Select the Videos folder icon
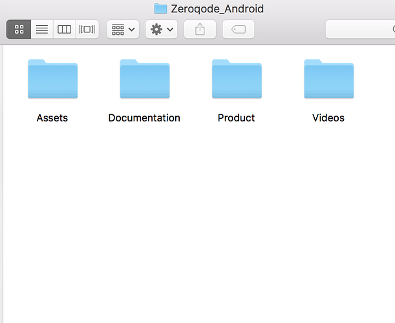 pyautogui.click(x=329, y=79)
